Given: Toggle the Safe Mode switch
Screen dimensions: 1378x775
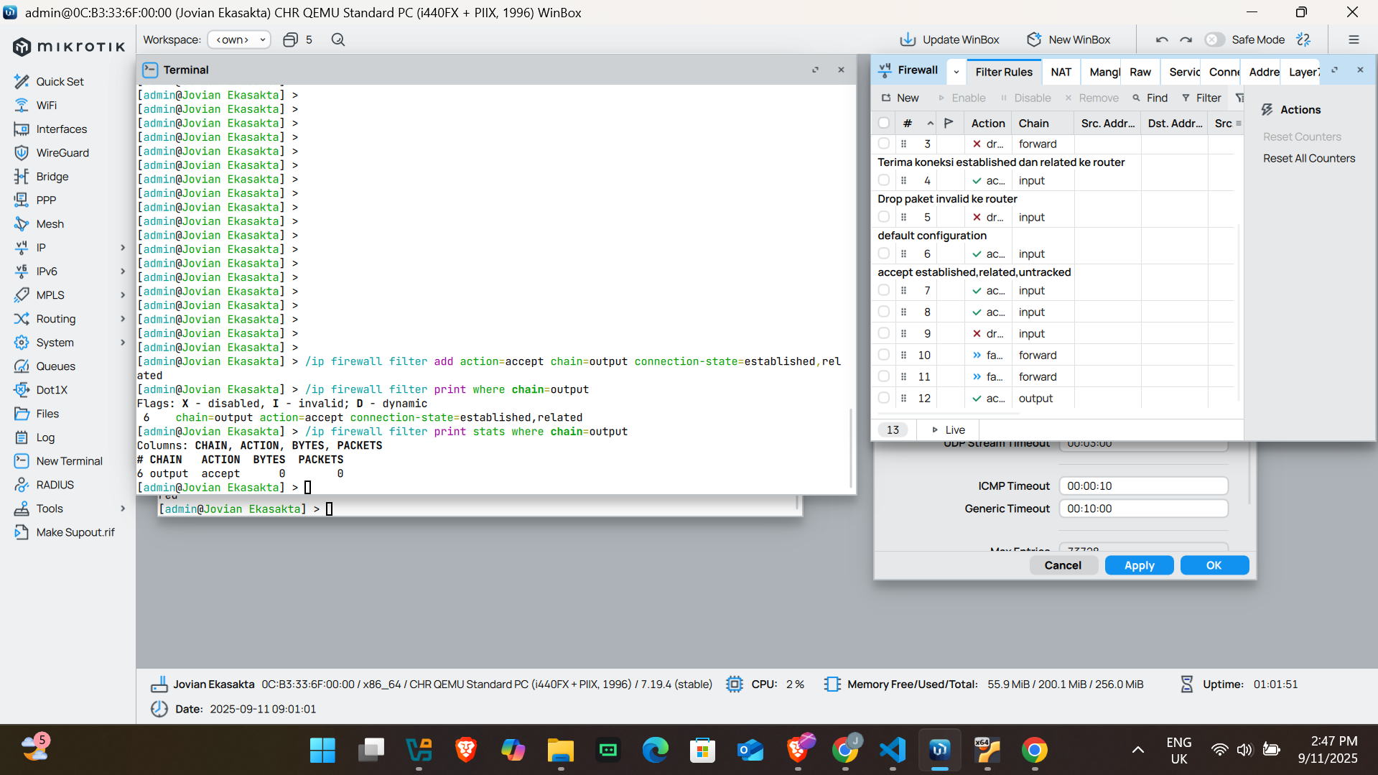Looking at the screenshot, I should coord(1214,40).
